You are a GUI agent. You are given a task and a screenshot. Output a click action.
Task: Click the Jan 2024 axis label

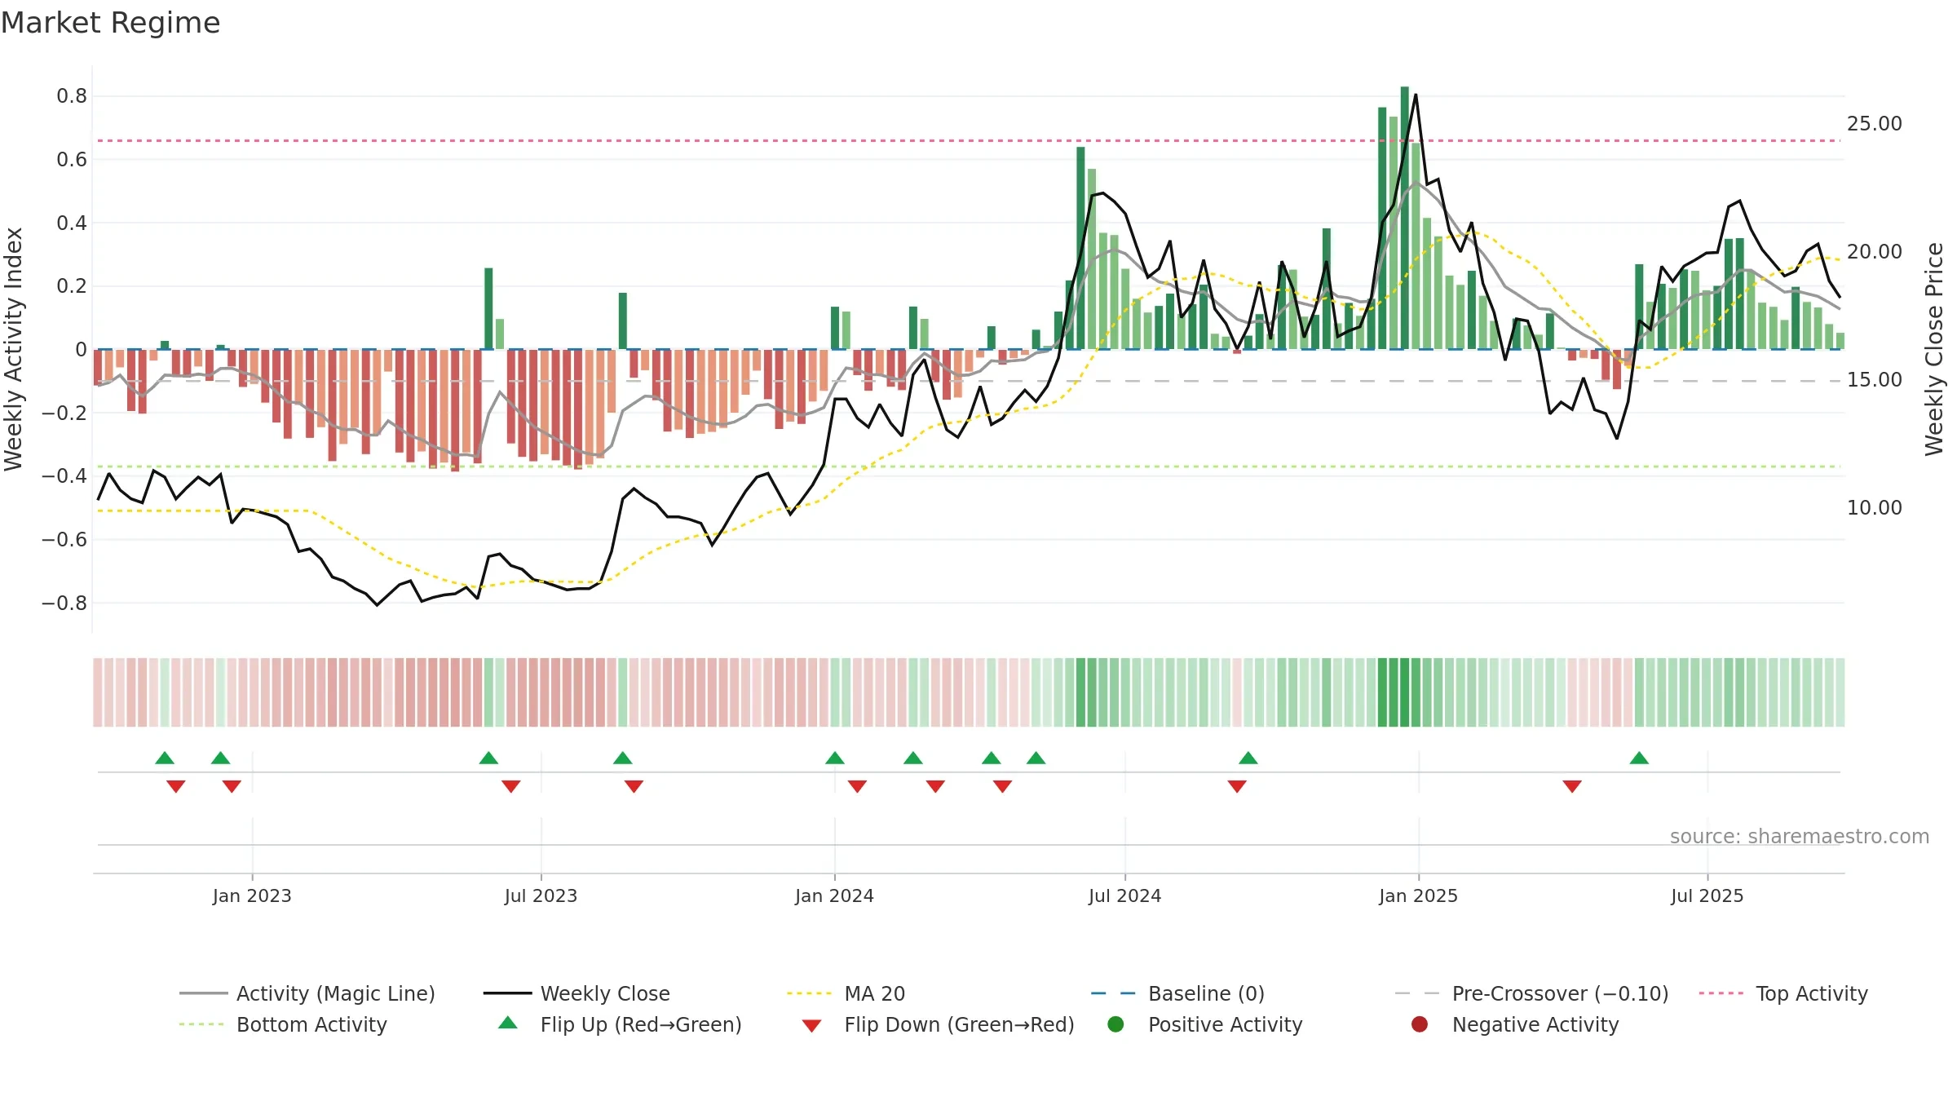(x=834, y=895)
